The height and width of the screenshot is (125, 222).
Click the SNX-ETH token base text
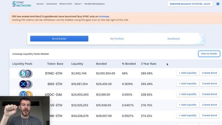tap(55, 84)
